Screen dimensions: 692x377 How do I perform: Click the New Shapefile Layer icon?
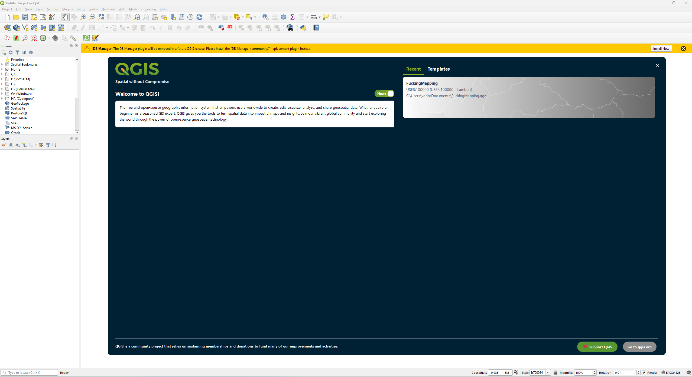(x=25, y=28)
